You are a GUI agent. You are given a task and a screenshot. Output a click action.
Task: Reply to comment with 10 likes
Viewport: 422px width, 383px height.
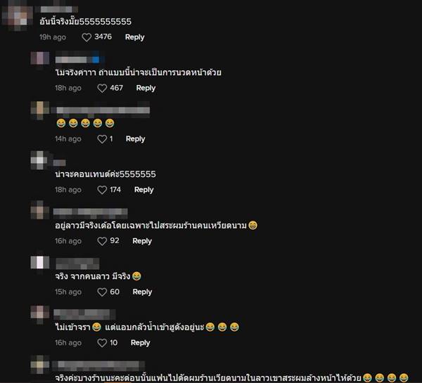click(140, 343)
